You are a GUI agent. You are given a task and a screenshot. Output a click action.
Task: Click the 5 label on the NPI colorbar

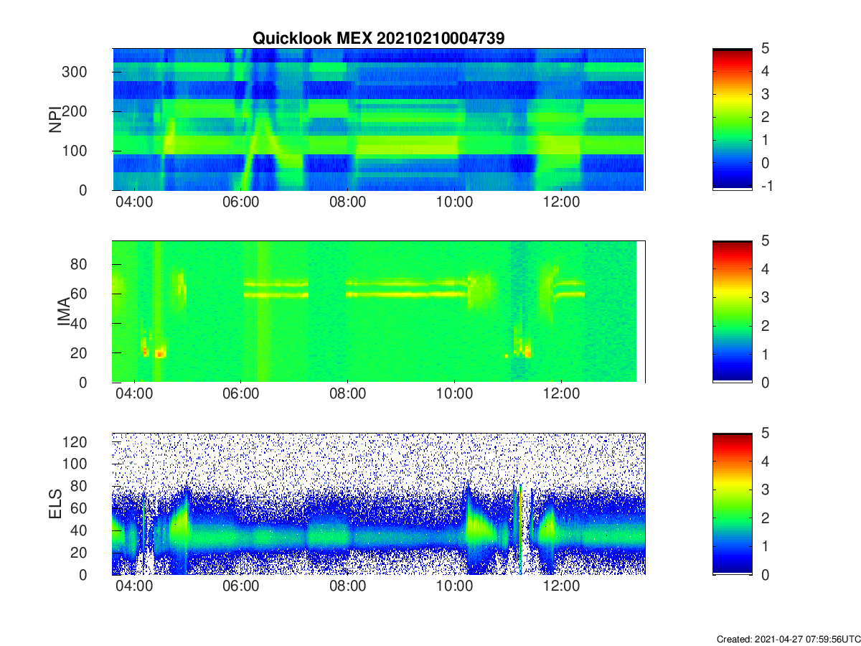tap(765, 48)
